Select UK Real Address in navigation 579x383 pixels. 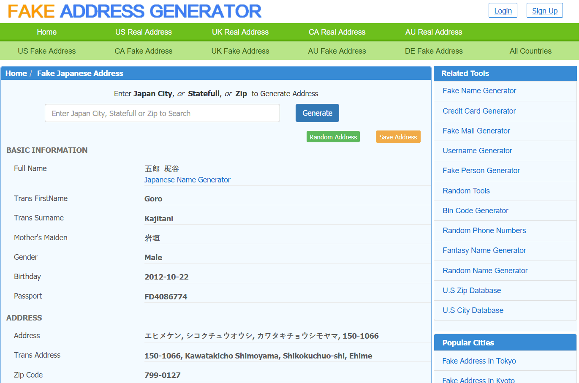pyautogui.click(x=240, y=32)
